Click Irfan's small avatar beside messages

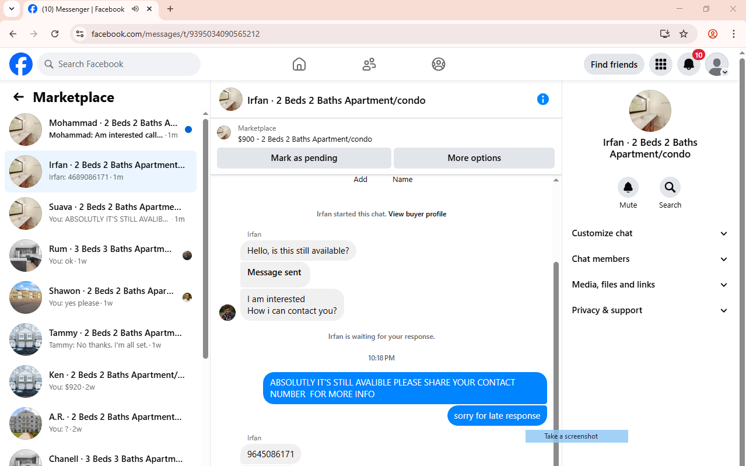[227, 313]
